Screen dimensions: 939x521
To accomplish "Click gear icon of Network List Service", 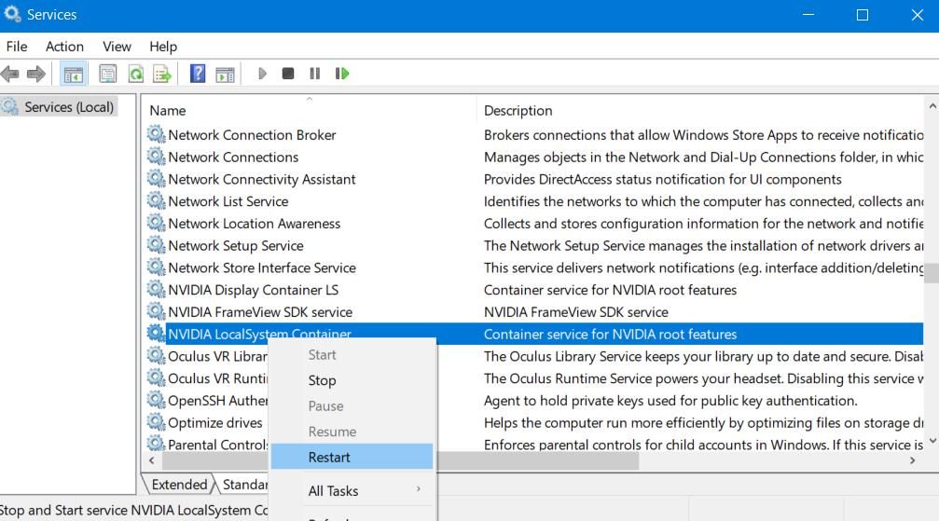I will [x=157, y=200].
